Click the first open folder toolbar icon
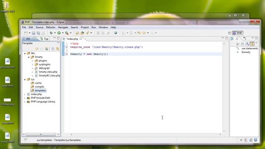The width and height of the screenshot is (265, 149). tap(77, 33)
